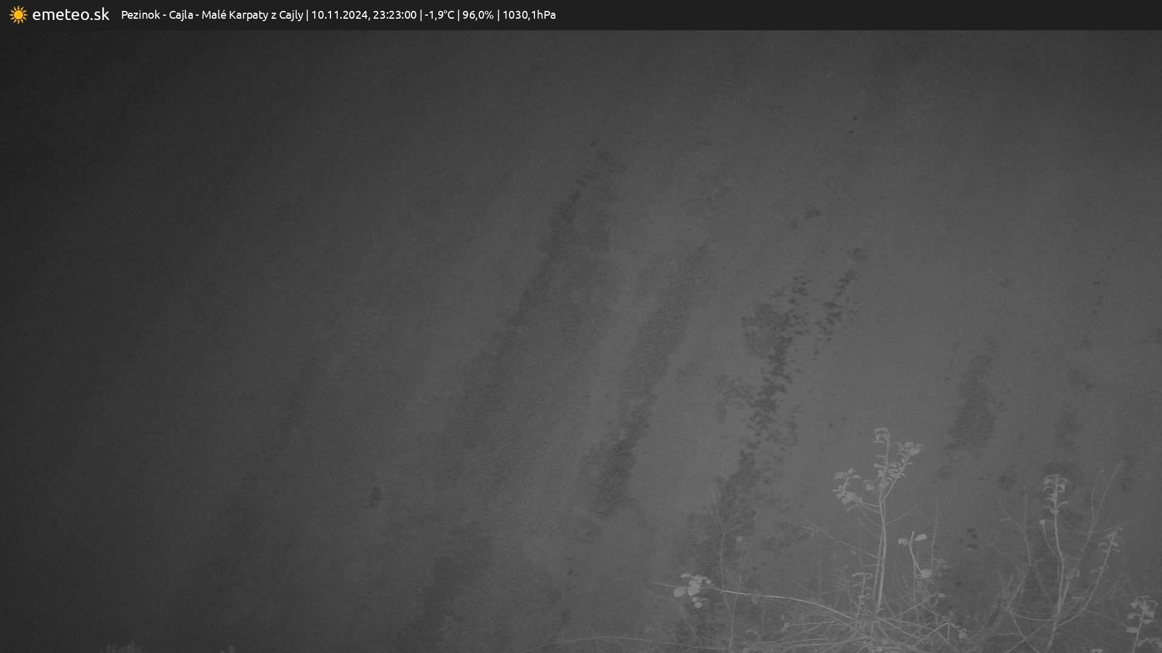Image resolution: width=1162 pixels, height=653 pixels.
Task: Select the temperature reading -1,9°C
Action: [439, 15]
